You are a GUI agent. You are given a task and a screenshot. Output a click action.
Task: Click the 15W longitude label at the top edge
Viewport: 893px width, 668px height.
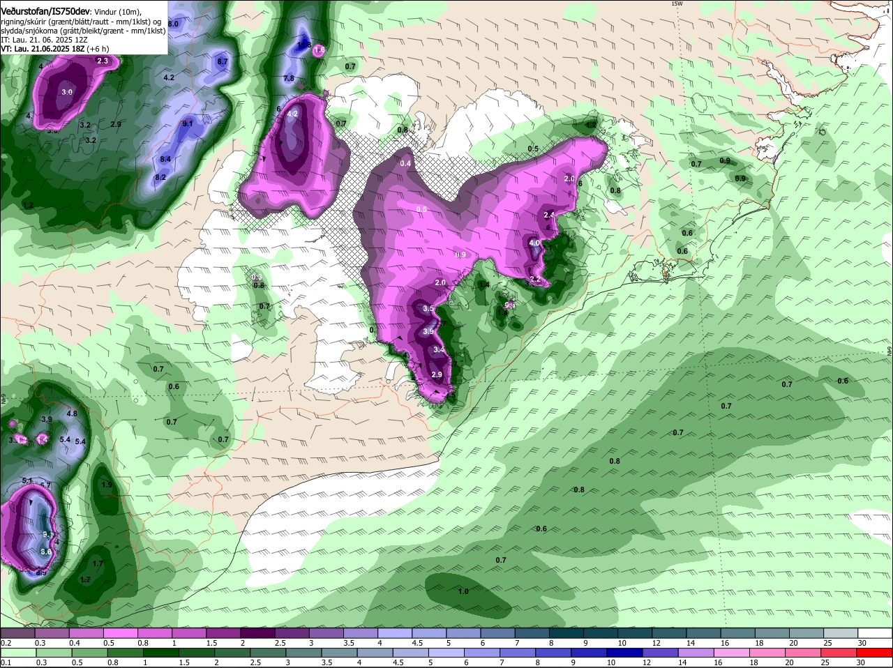(676, 3)
